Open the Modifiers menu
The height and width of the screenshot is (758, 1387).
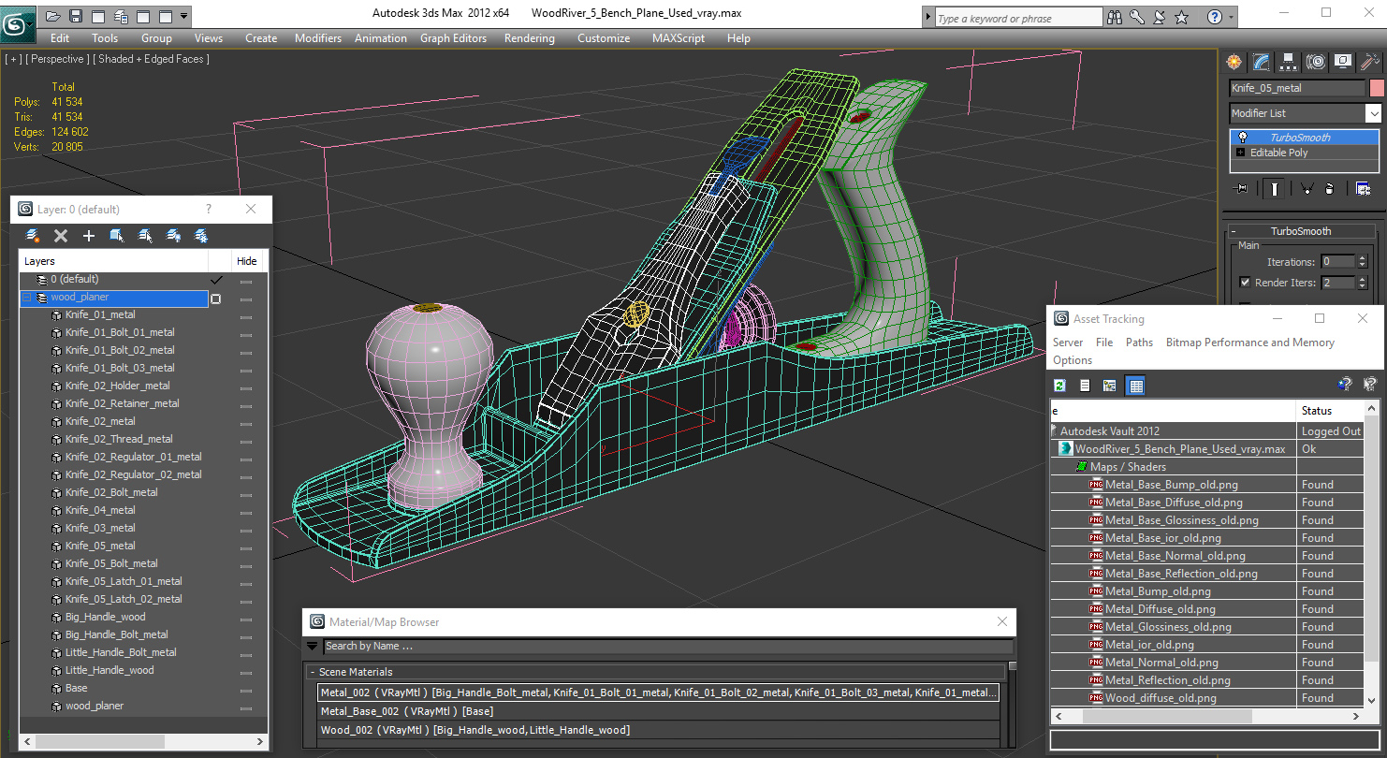coord(318,38)
